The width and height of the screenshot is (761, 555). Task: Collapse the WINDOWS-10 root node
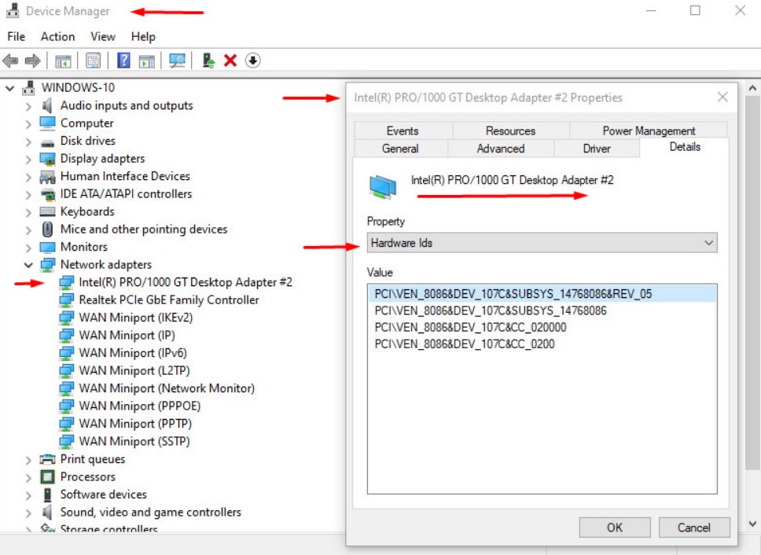[x=9, y=88]
